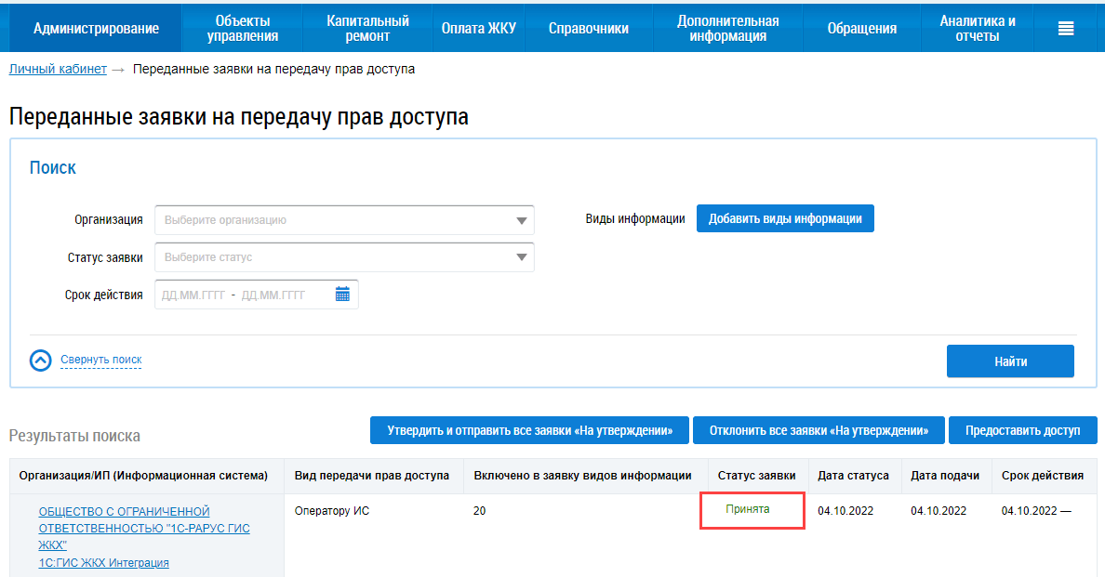Image resolution: width=1105 pixels, height=577 pixels.
Task: Click the calendar icon in Срок действия
Action: click(x=342, y=295)
